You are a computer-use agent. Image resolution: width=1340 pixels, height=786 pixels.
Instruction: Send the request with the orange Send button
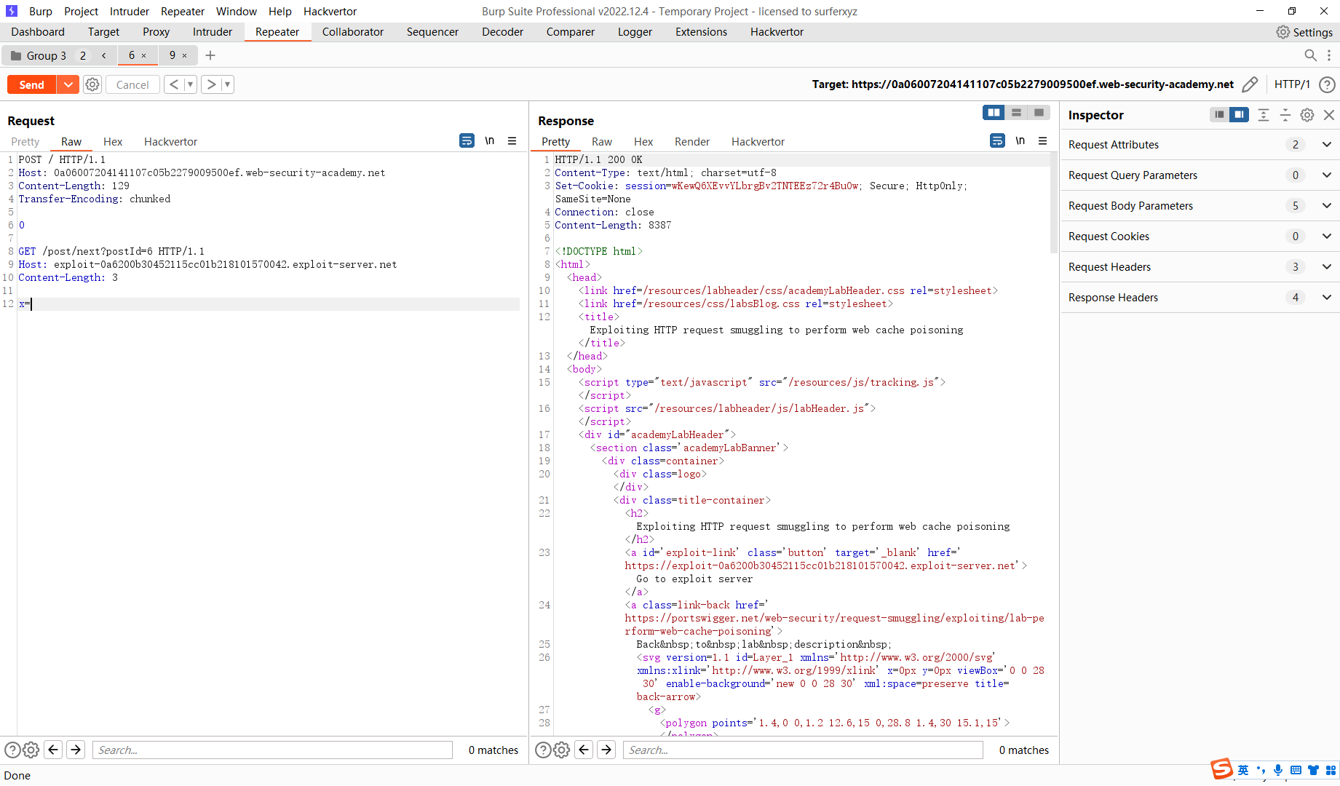click(x=32, y=84)
